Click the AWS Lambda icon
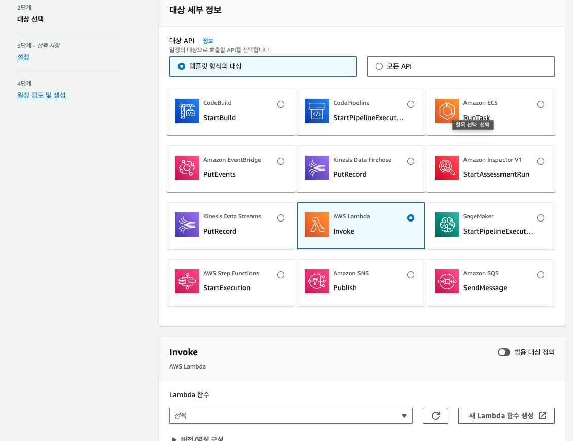Viewport: 573px width, 441px height. coord(317,225)
